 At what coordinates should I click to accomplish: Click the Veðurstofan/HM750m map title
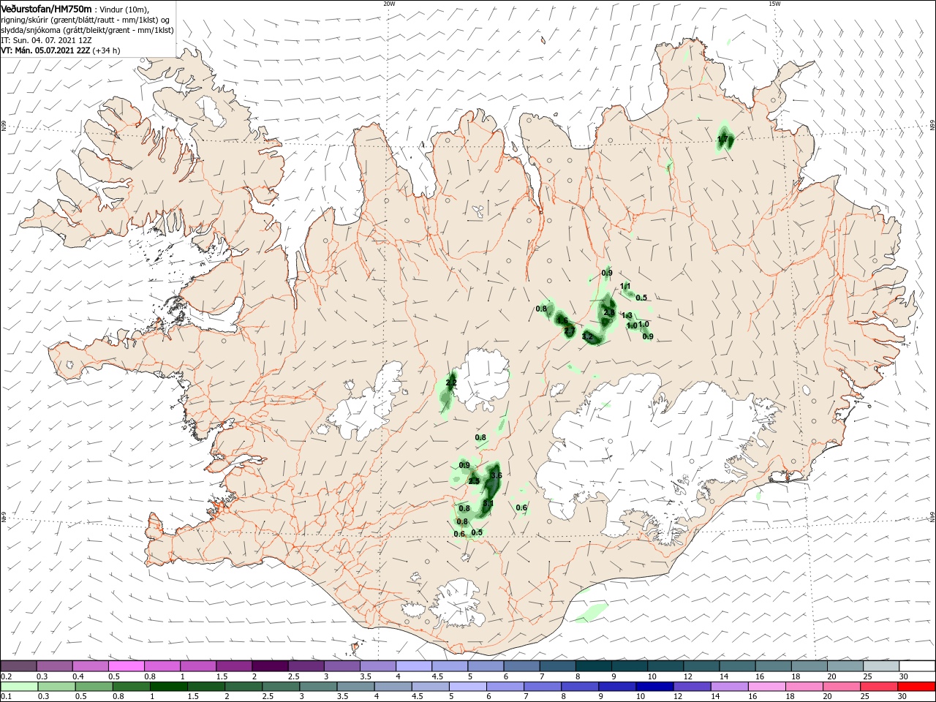pos(46,8)
